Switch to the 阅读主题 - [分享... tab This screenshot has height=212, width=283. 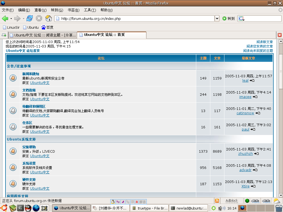point(43,35)
